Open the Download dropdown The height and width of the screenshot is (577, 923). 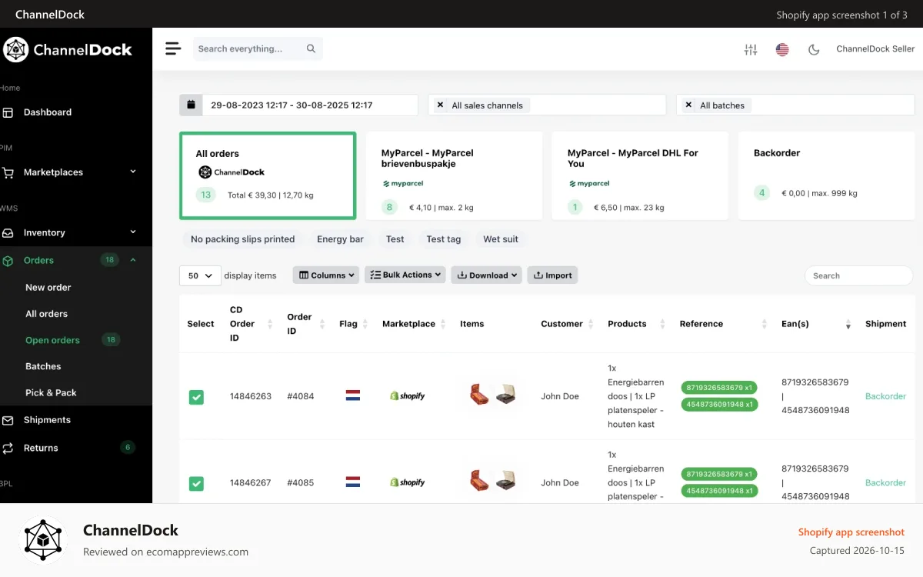click(486, 275)
